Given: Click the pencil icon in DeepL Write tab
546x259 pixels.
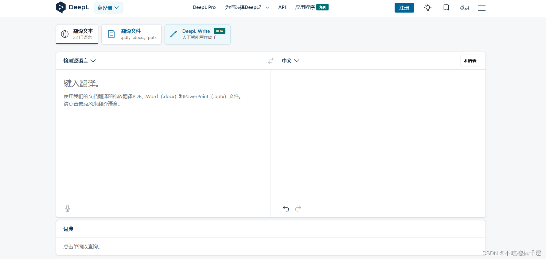Looking at the screenshot, I should (x=174, y=34).
